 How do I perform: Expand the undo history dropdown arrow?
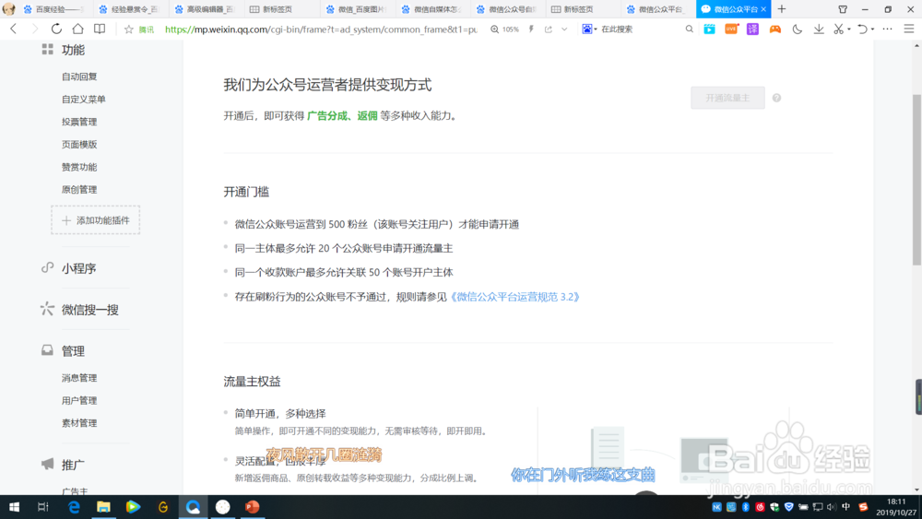[x=872, y=29]
